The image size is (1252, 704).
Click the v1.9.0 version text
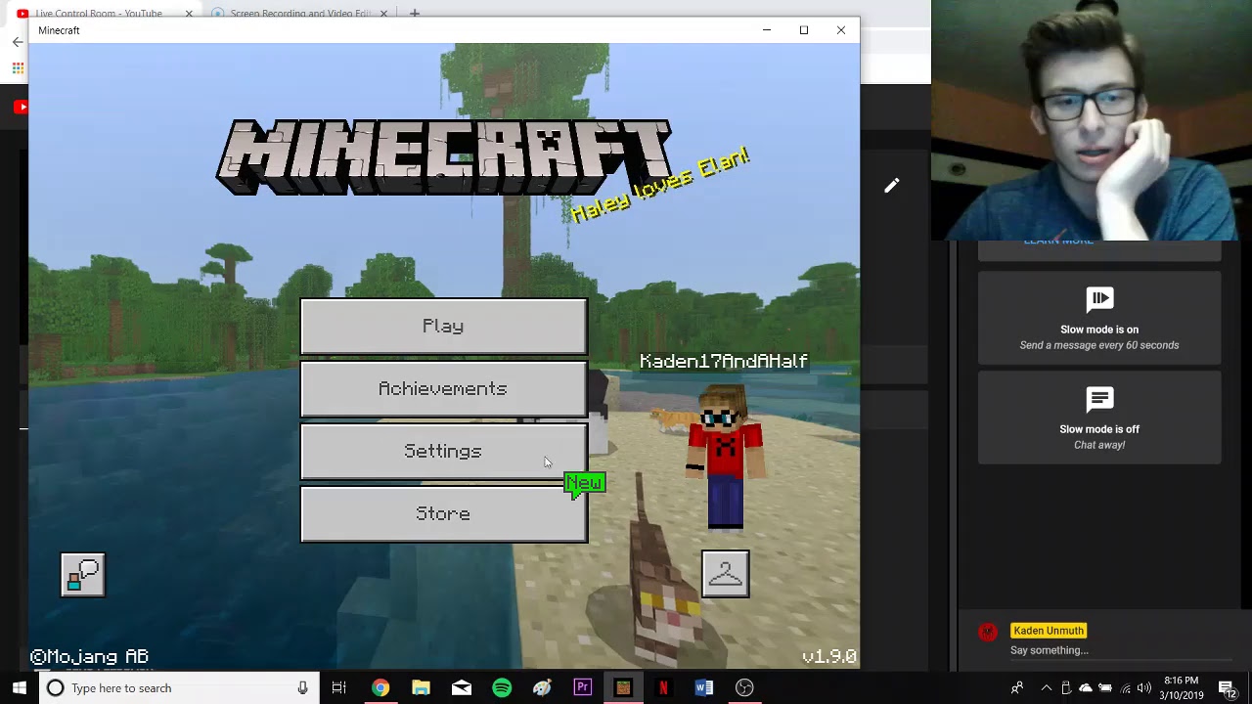[x=829, y=657]
